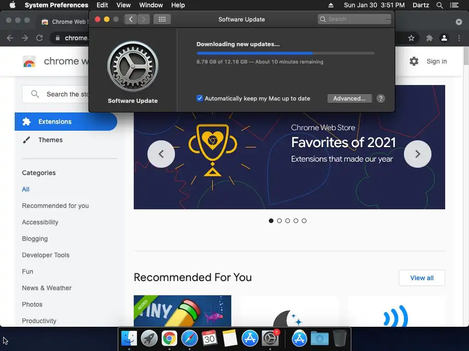
Task: Toggle Automatically keep my Mac up to date
Action: click(x=200, y=99)
